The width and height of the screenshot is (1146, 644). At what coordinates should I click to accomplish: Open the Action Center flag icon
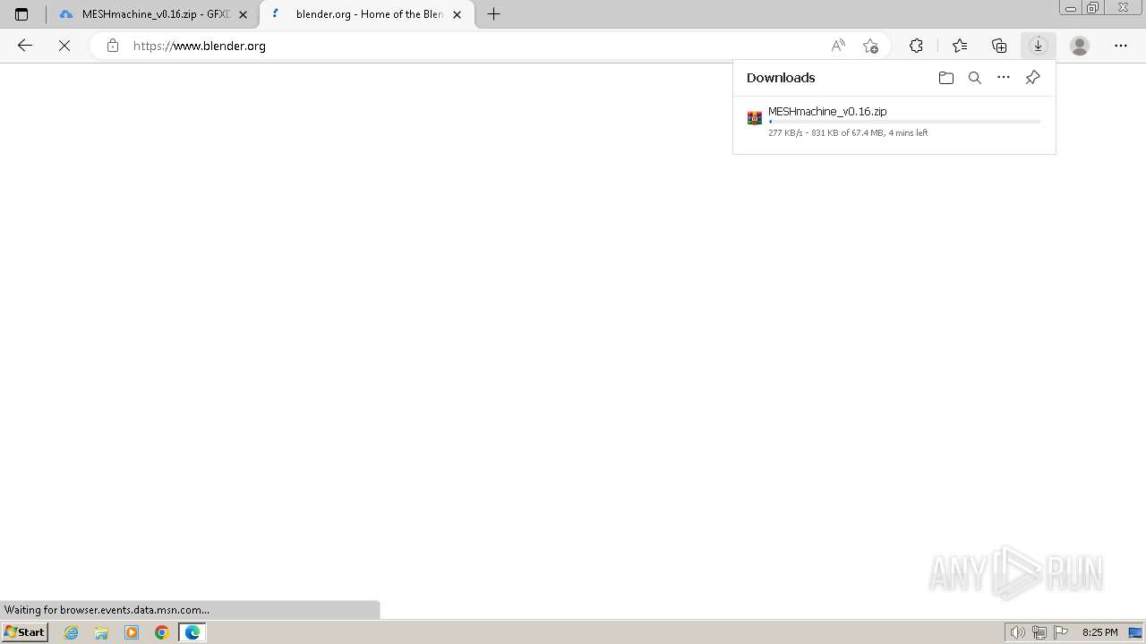pos(1061,632)
